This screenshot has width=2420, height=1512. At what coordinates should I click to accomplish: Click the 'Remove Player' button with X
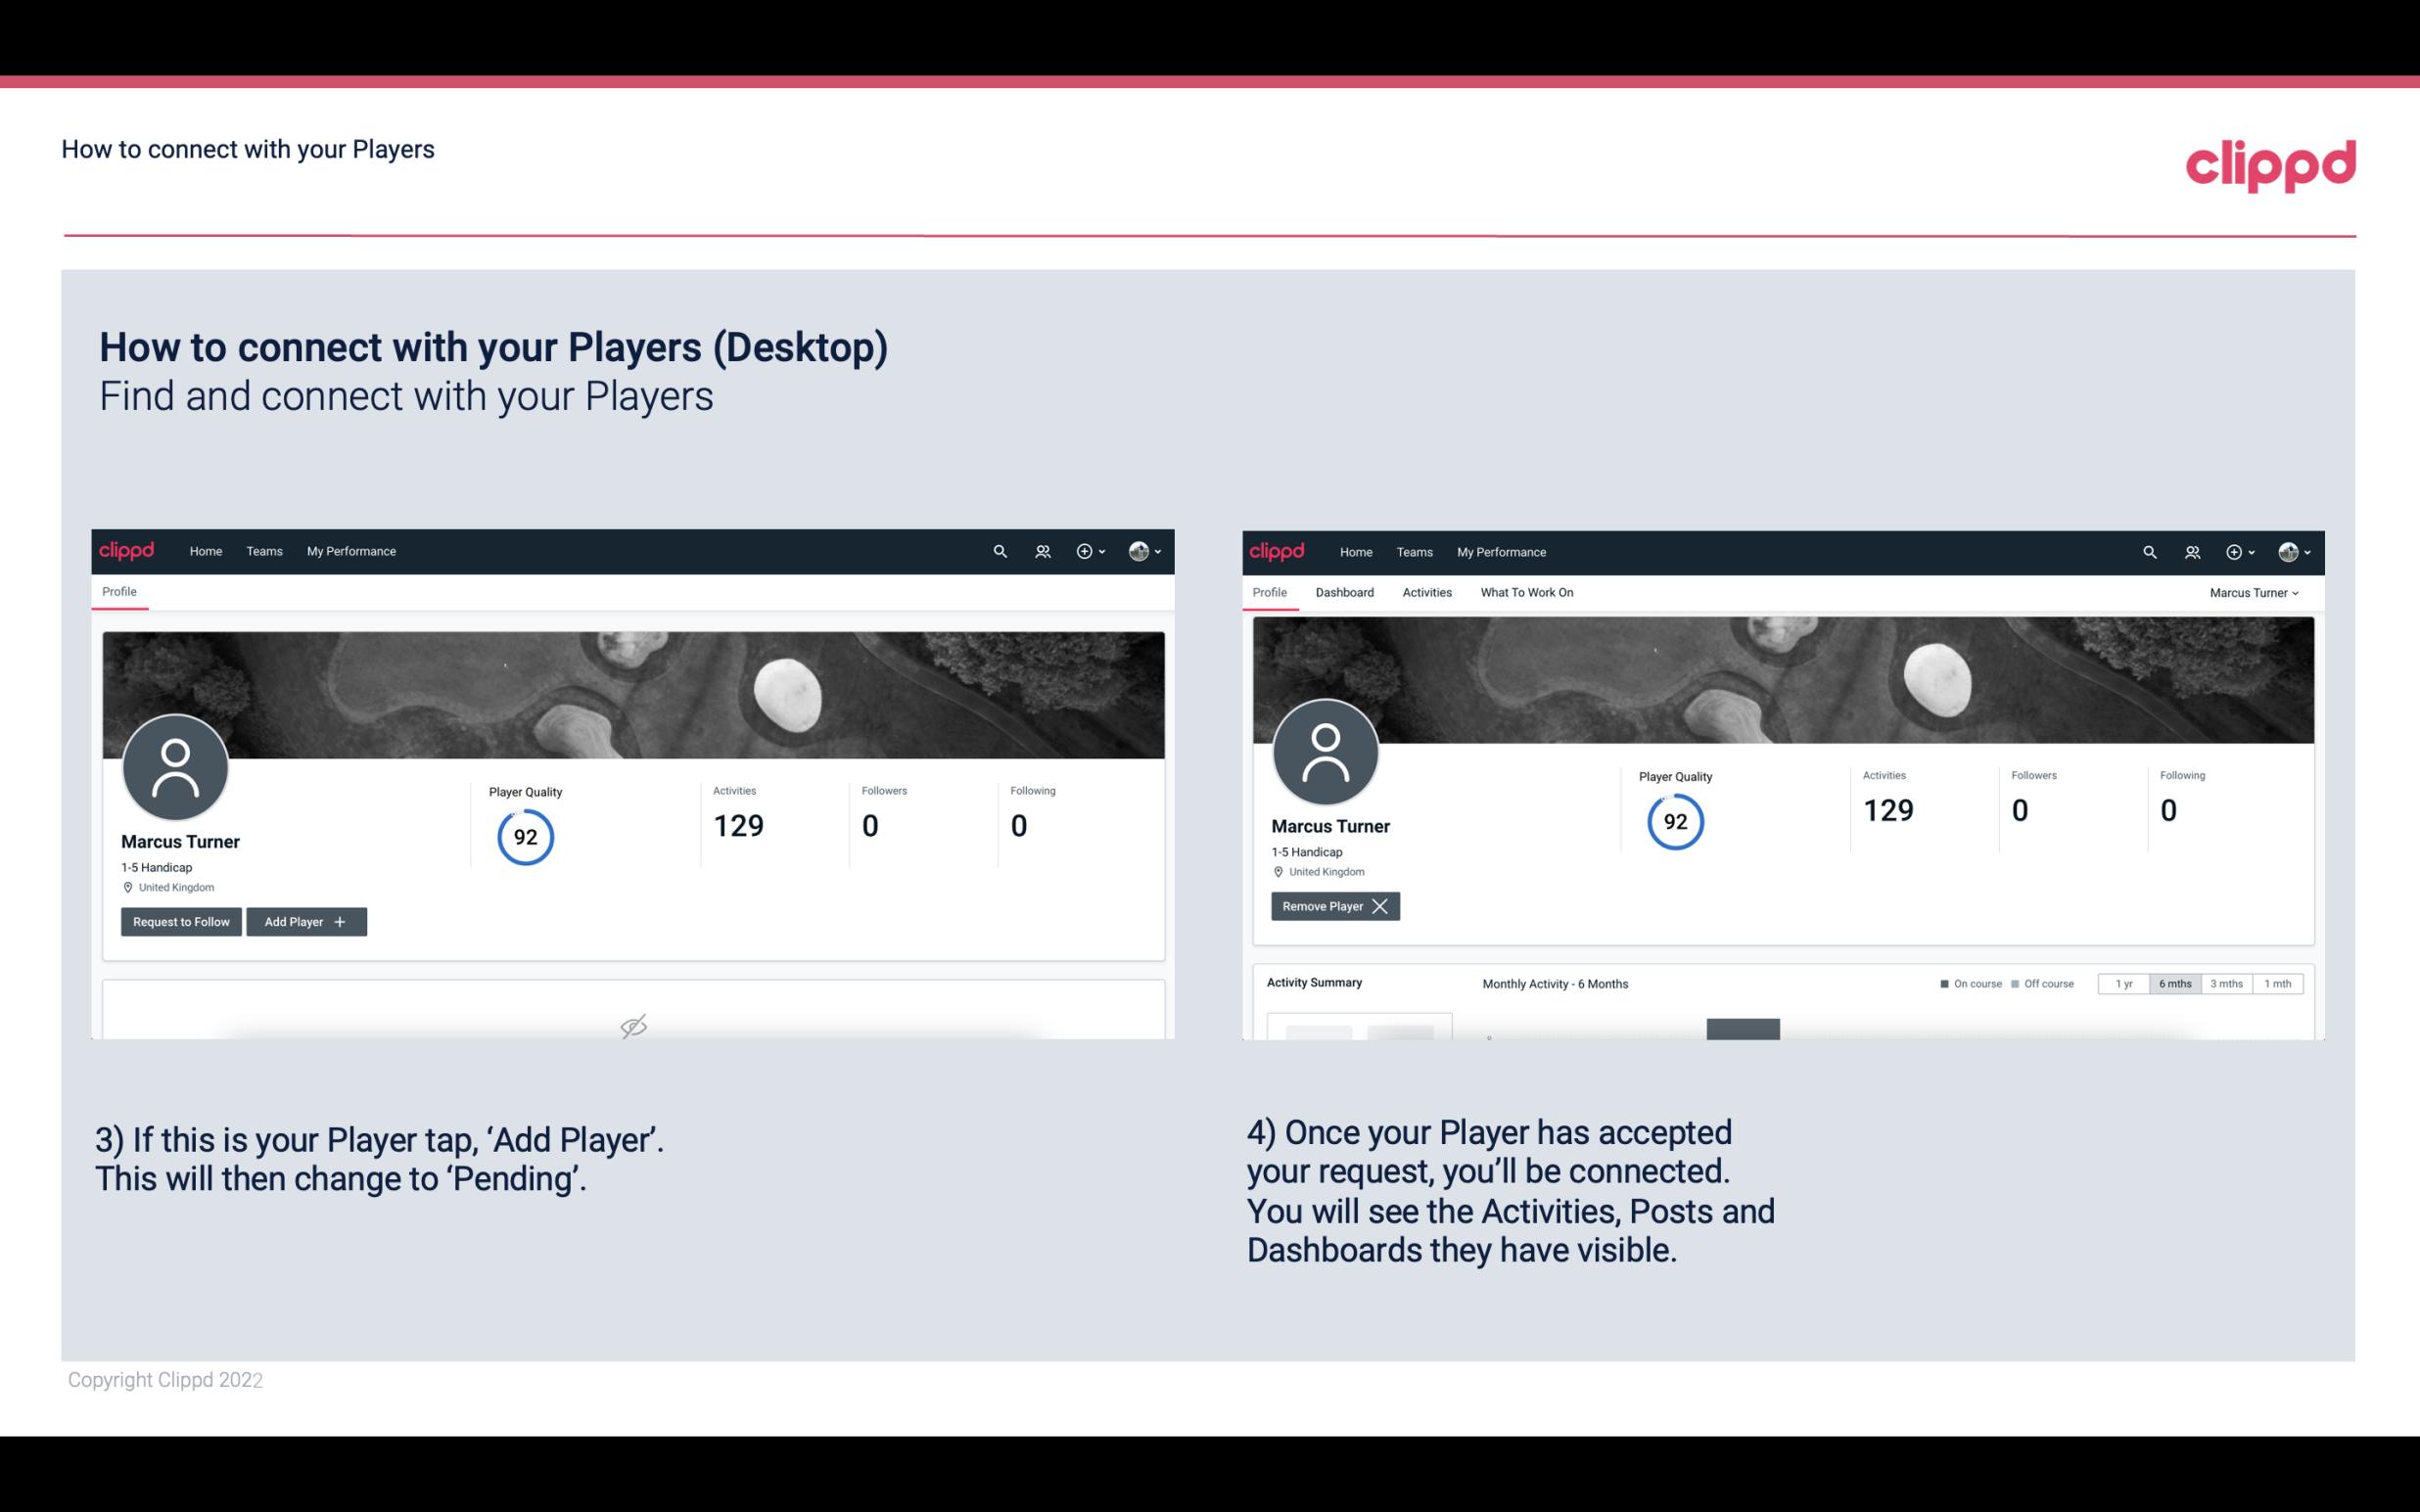click(x=1332, y=904)
